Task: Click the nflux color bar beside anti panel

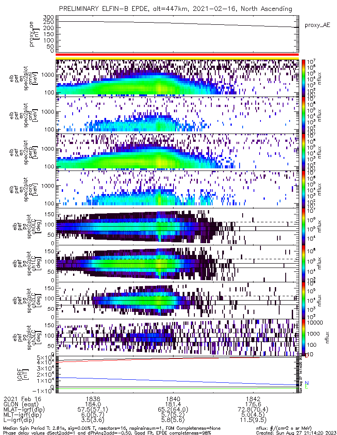Action: (304, 115)
